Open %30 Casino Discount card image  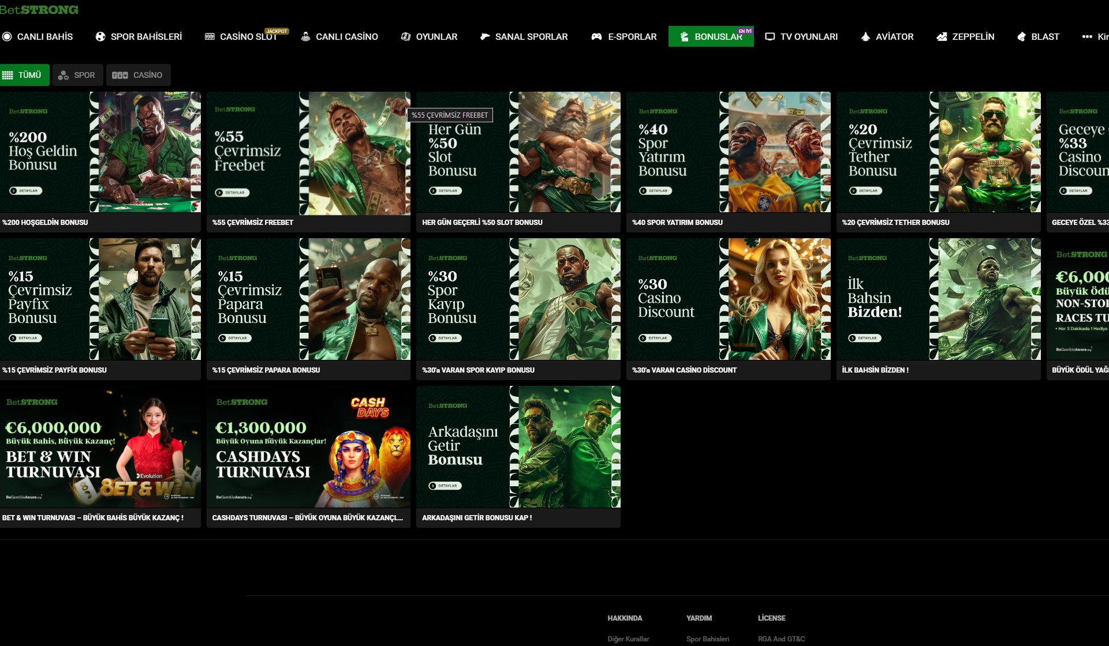[x=729, y=299]
